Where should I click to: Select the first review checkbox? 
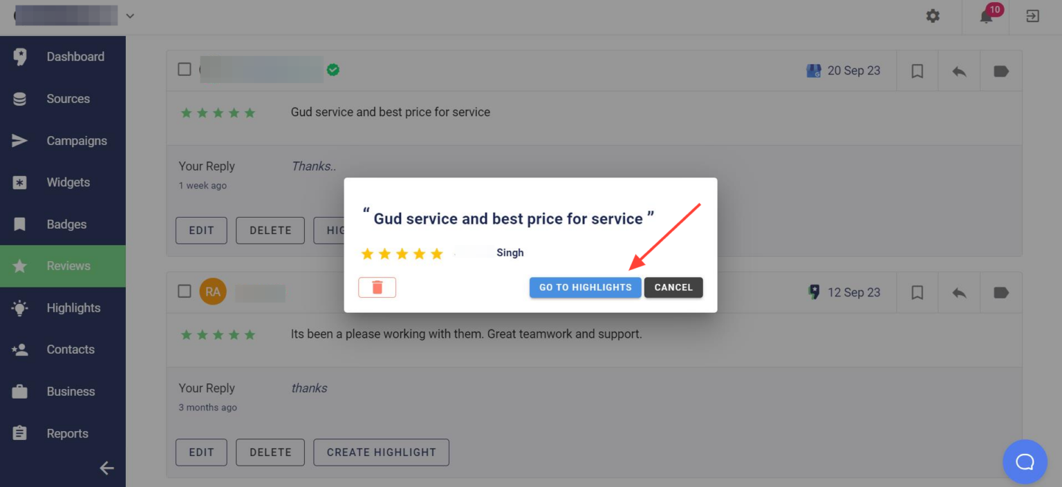click(185, 69)
